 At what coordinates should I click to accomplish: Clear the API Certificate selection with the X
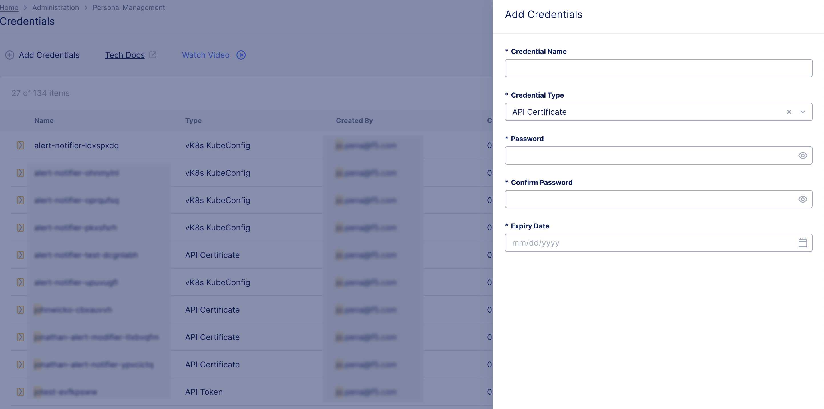(x=789, y=112)
